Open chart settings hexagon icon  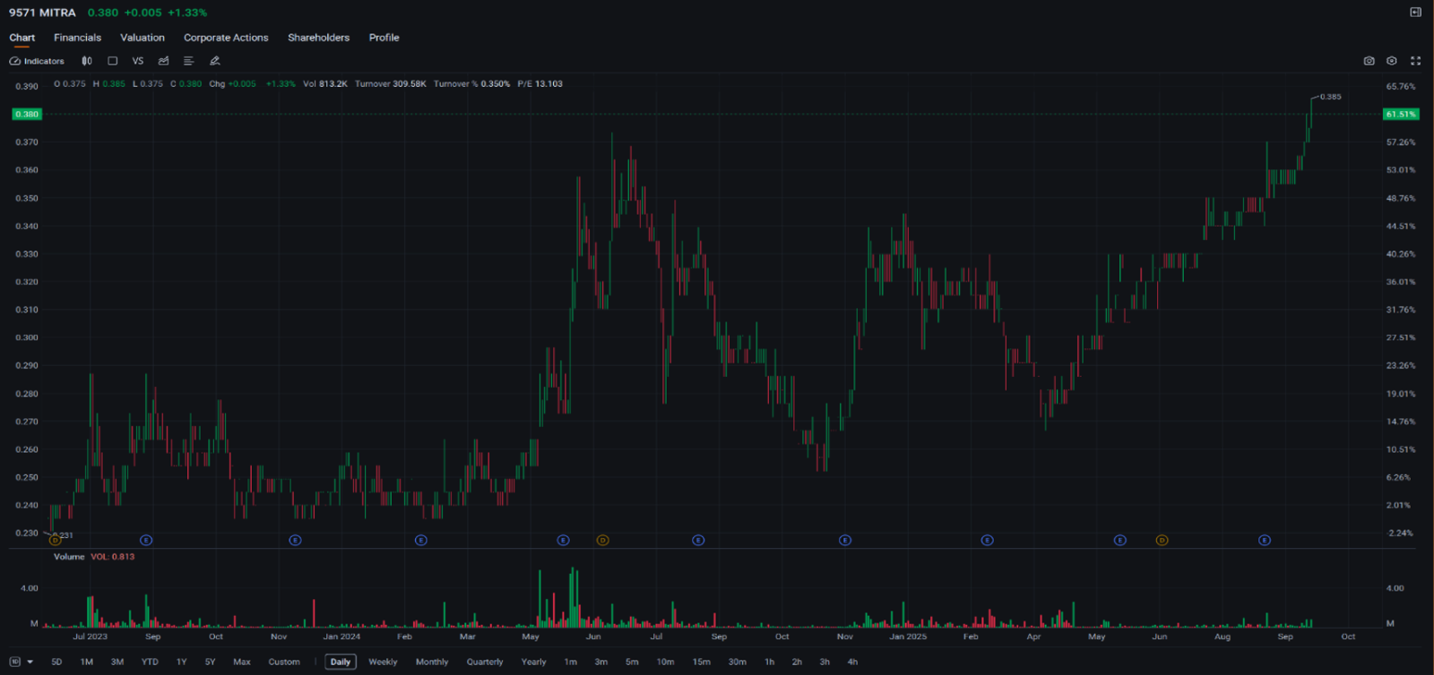click(x=1391, y=61)
